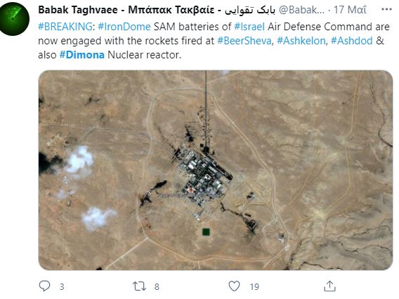The height and width of the screenshot is (299, 399).
Task: Click the green radar profile avatar
Action: point(14,19)
